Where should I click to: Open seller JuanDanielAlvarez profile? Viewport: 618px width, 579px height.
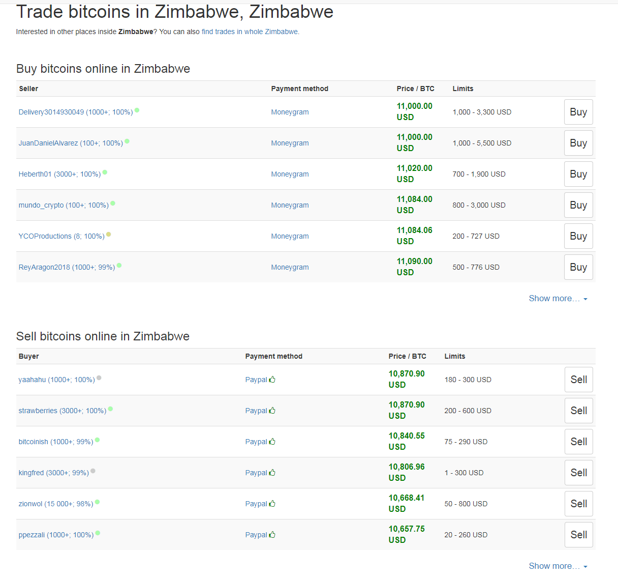coord(71,143)
